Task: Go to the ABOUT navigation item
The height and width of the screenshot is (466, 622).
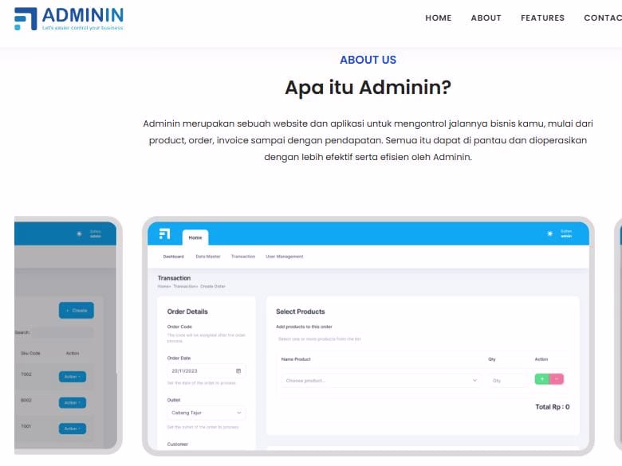Action: tap(486, 18)
